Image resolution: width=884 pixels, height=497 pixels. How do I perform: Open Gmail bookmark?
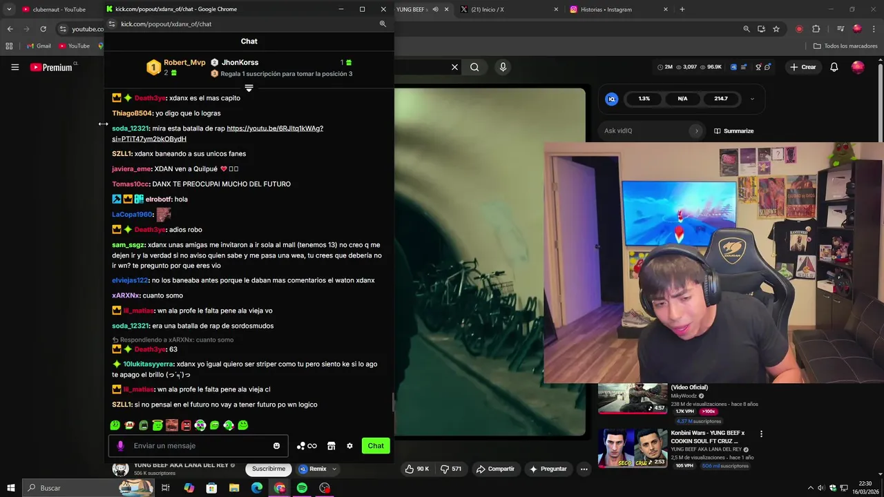coord(39,46)
